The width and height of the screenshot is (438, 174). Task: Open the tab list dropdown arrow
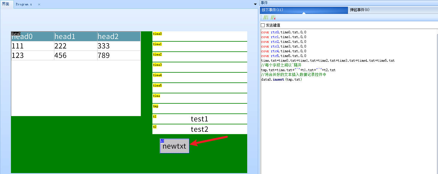[x=255, y=4]
